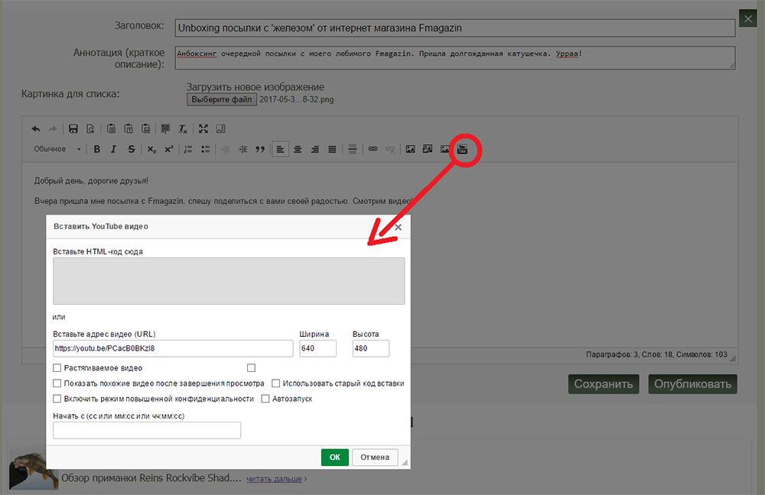Viewport: 765px width, 495px height.
Task: Toggle bold formatting in editor toolbar
Action: [x=97, y=149]
